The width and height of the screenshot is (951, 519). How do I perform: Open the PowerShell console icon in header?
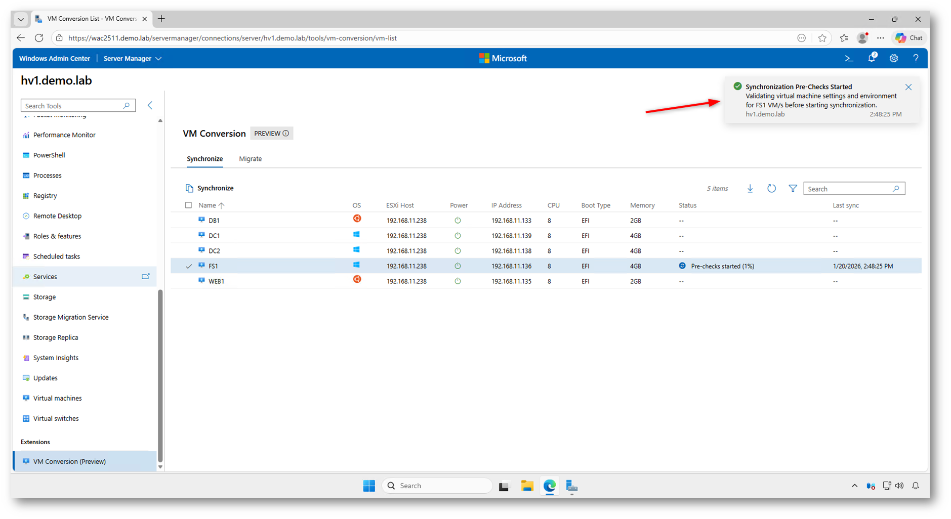[x=849, y=59]
